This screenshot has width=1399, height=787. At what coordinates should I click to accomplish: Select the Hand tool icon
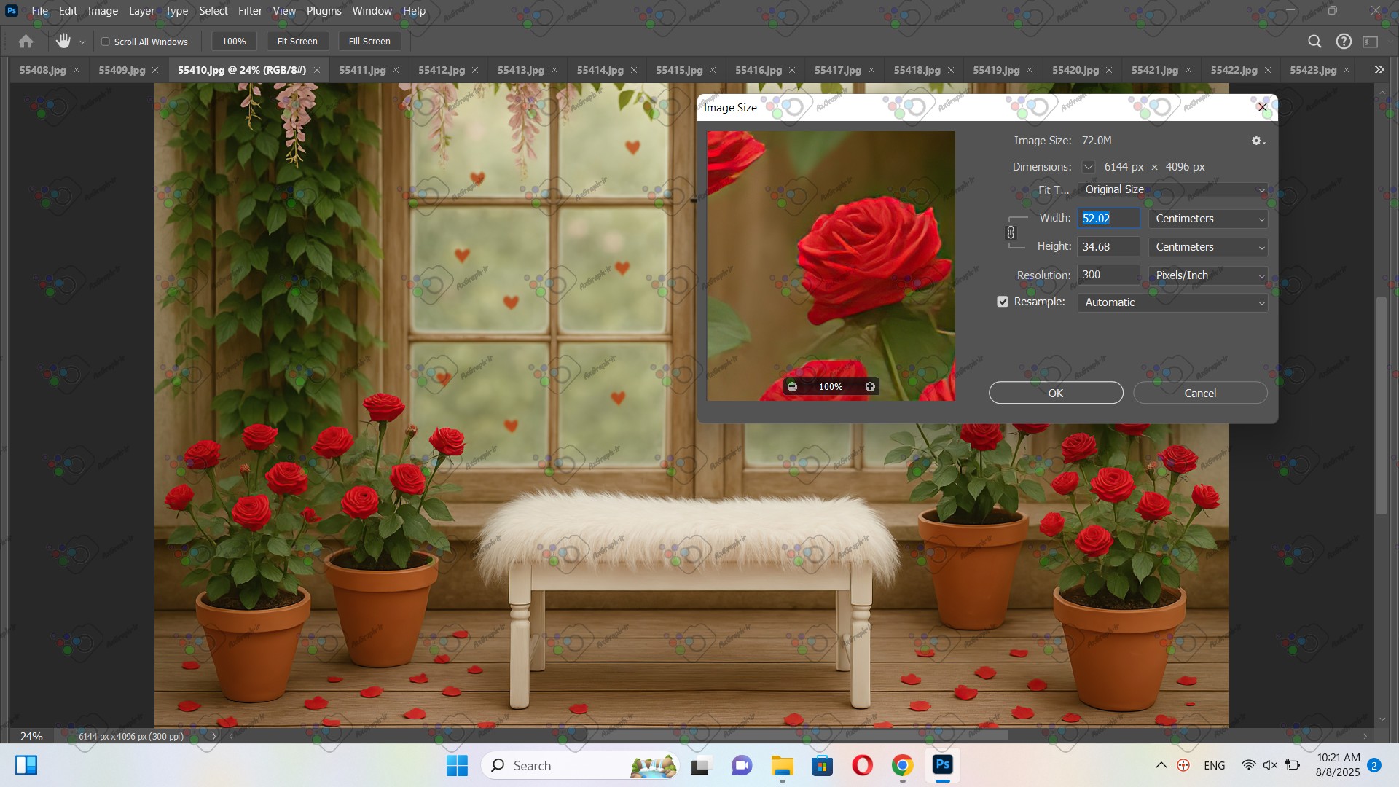click(63, 42)
